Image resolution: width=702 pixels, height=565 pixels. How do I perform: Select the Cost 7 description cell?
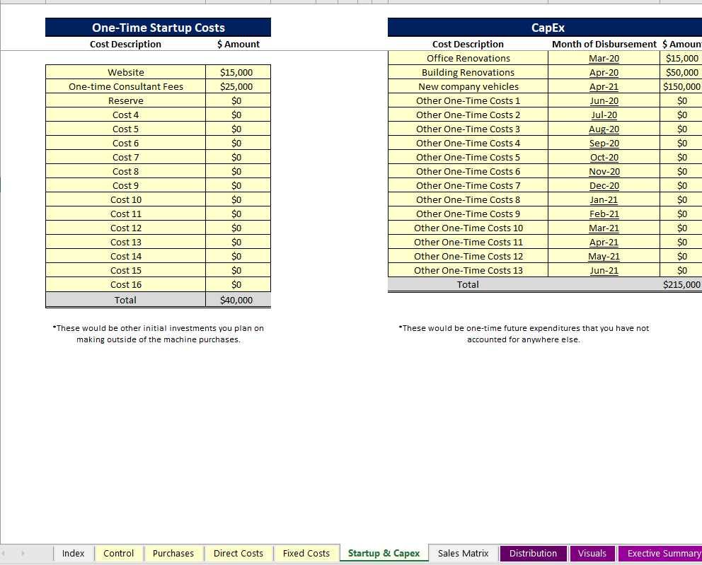tap(126, 157)
